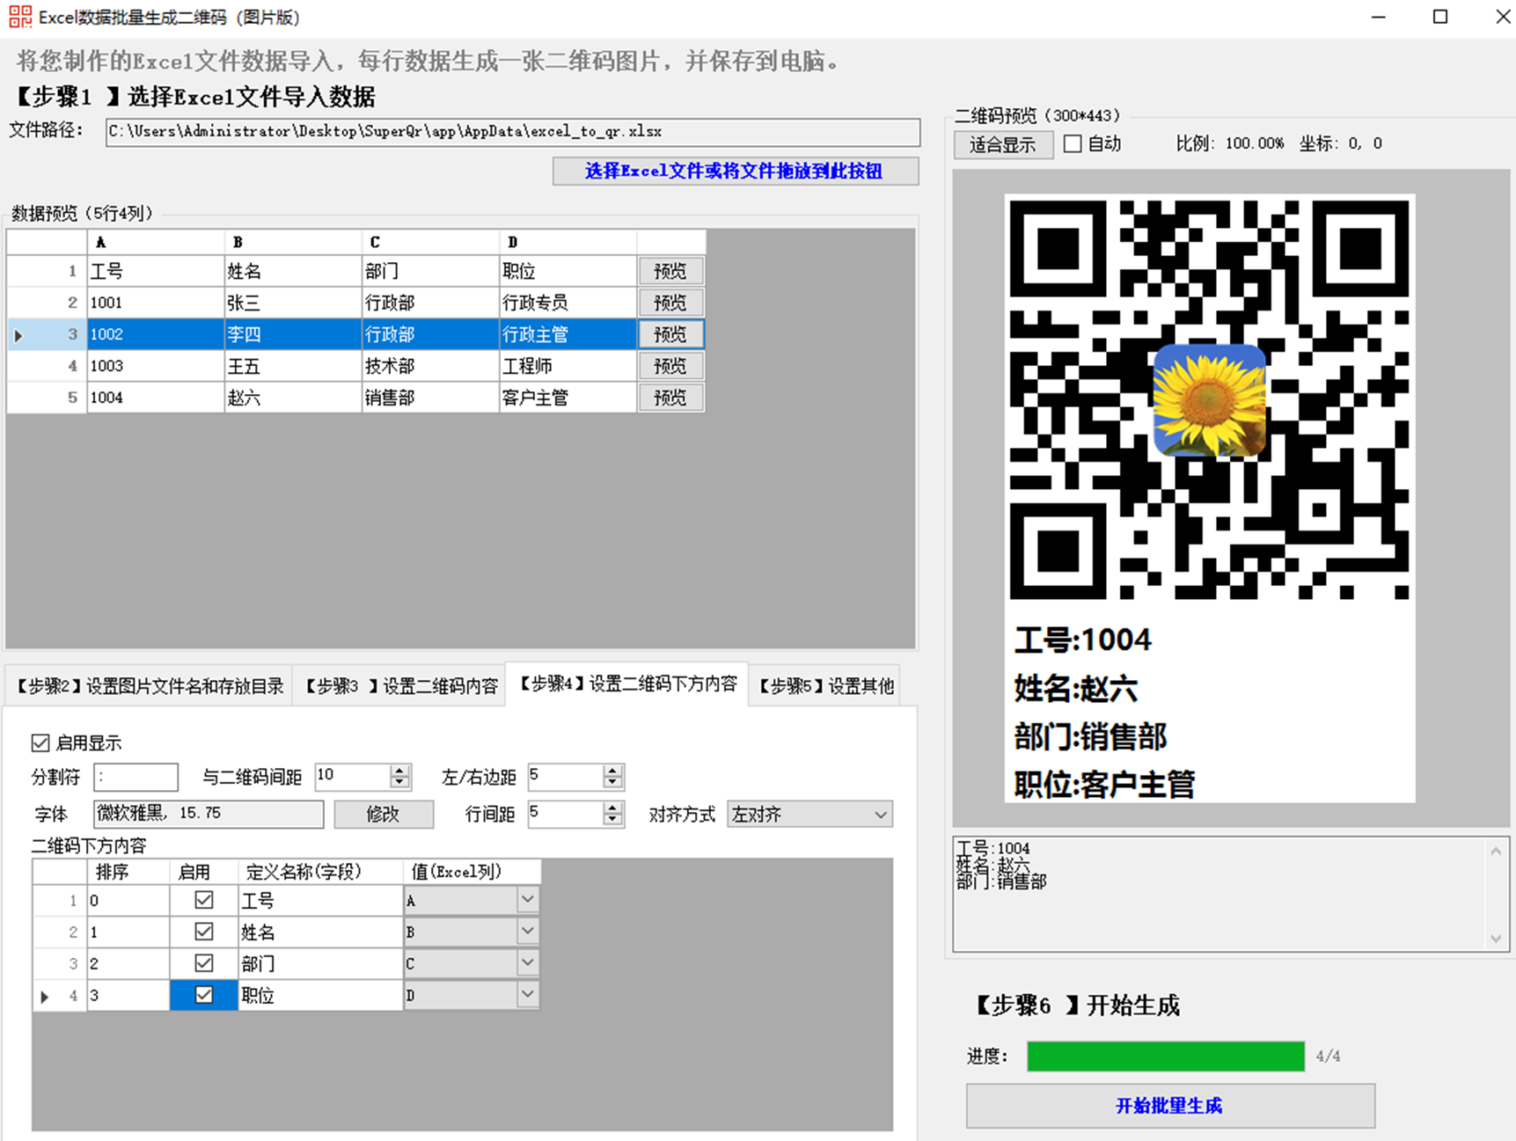This screenshot has width=1516, height=1141.
Task: Click the green progress bar
Action: click(x=1166, y=1056)
